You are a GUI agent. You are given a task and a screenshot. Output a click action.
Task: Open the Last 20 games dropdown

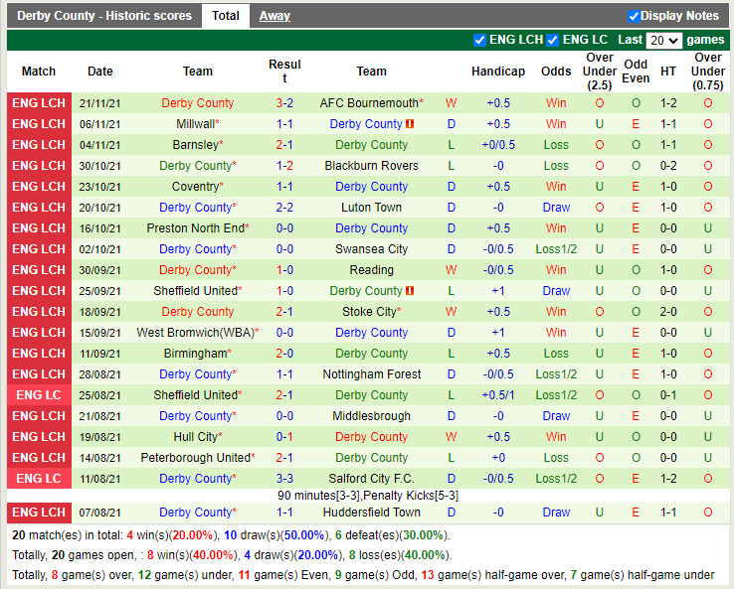tap(663, 40)
